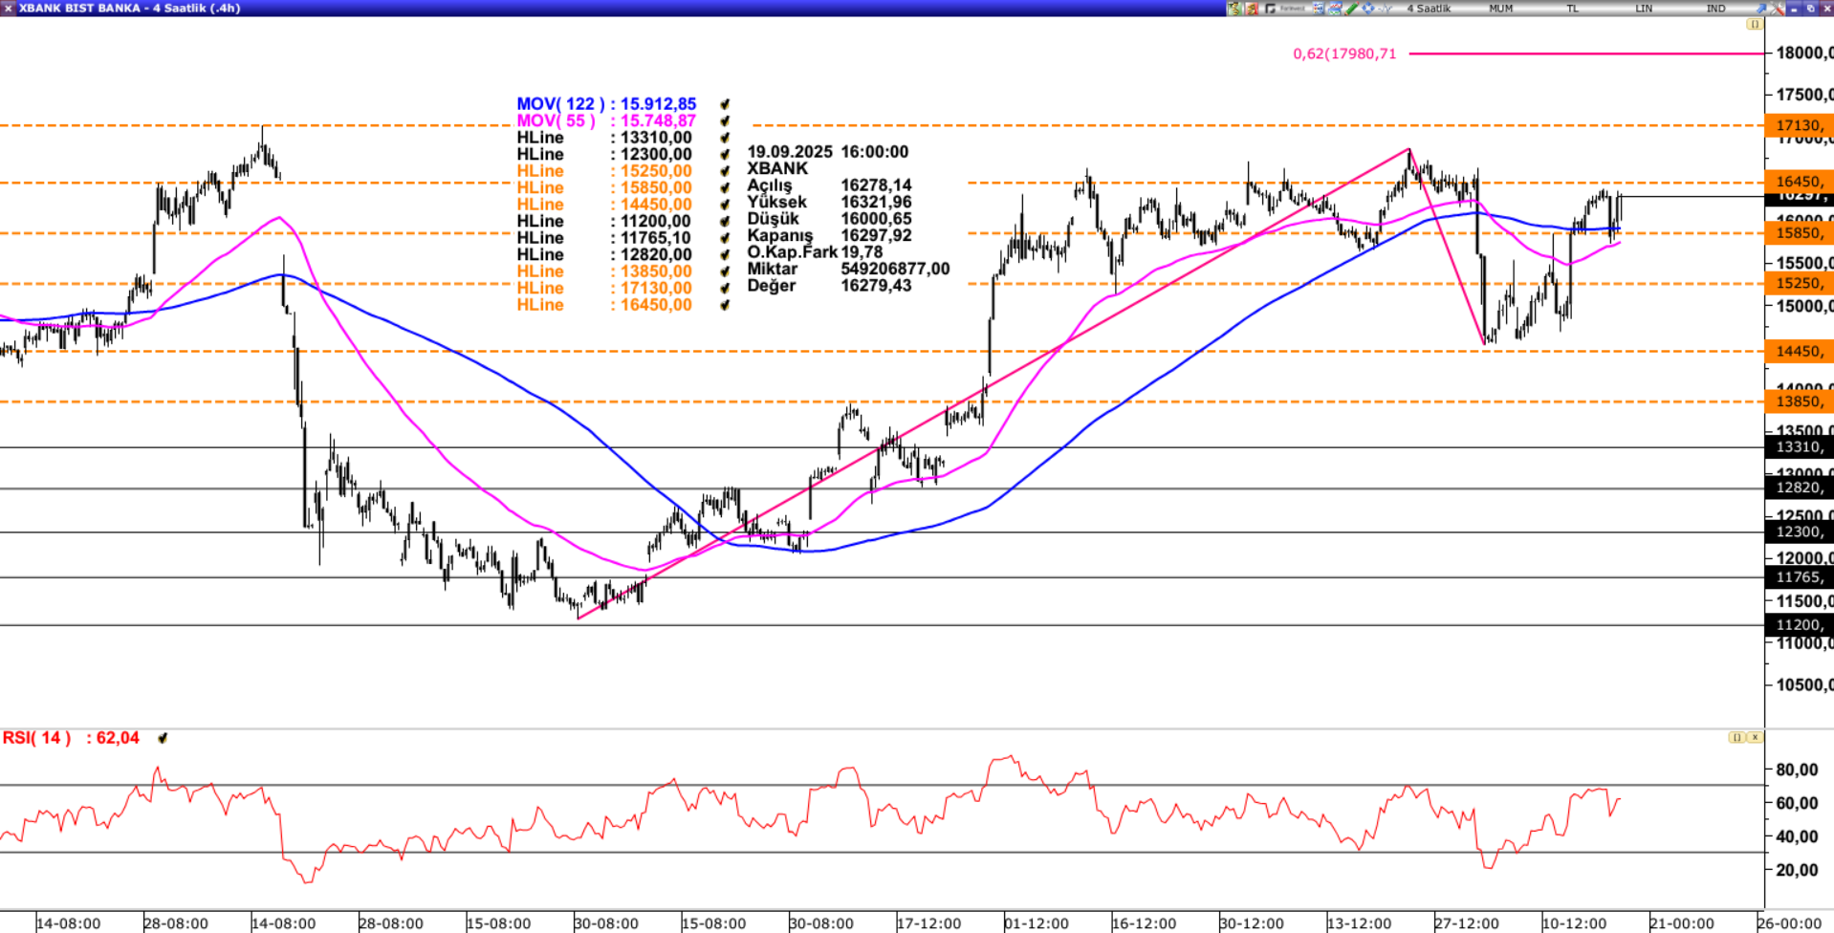Toggle the RSI(14) indicator checkmark

pos(163,738)
